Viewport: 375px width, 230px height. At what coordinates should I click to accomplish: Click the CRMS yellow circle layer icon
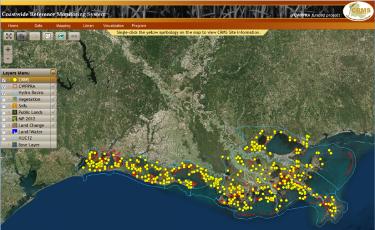tap(15, 80)
